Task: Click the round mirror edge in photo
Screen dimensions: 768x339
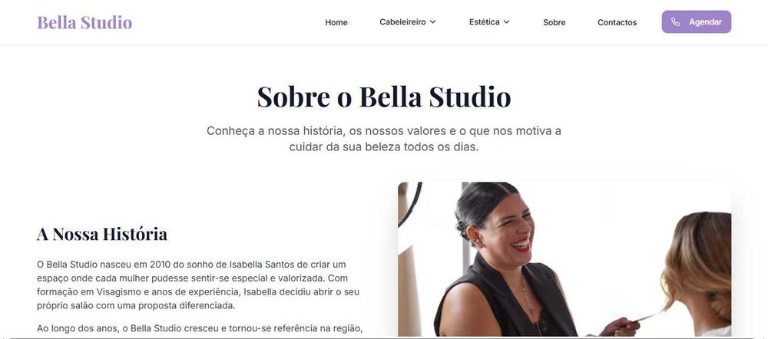Action: [410, 205]
